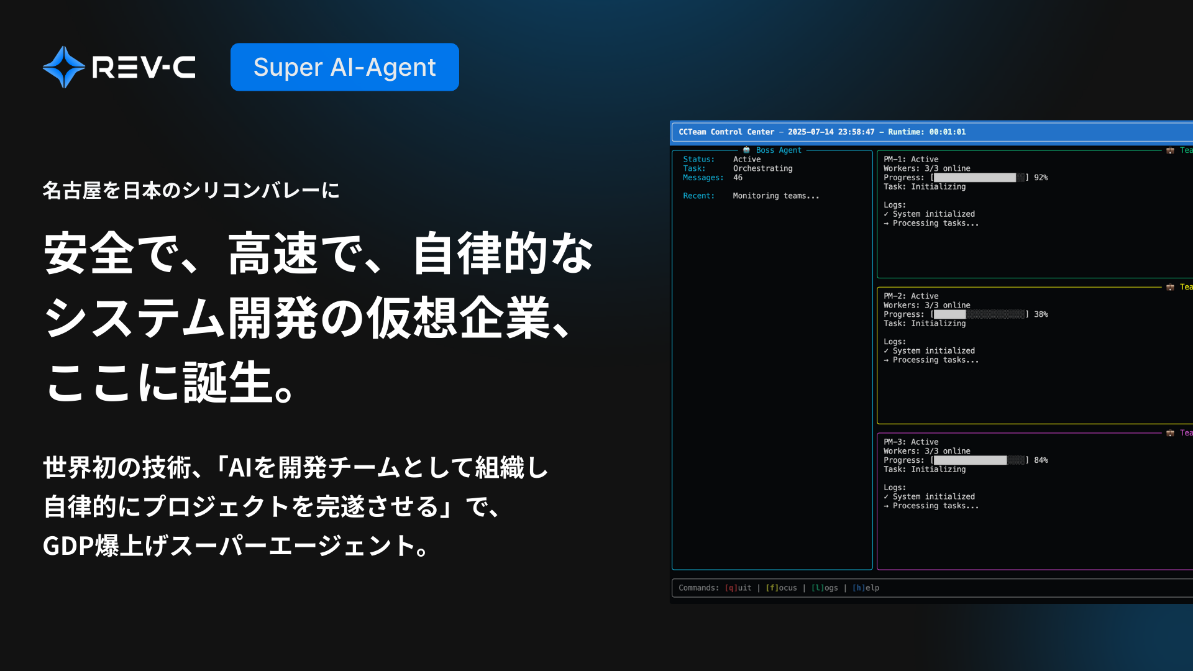Select the [q]uit command

pyautogui.click(x=738, y=588)
